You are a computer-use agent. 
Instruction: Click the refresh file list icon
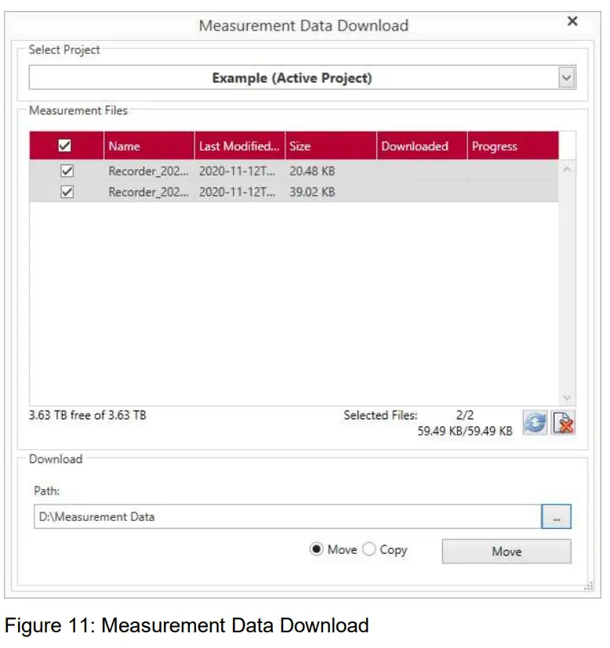tap(535, 422)
